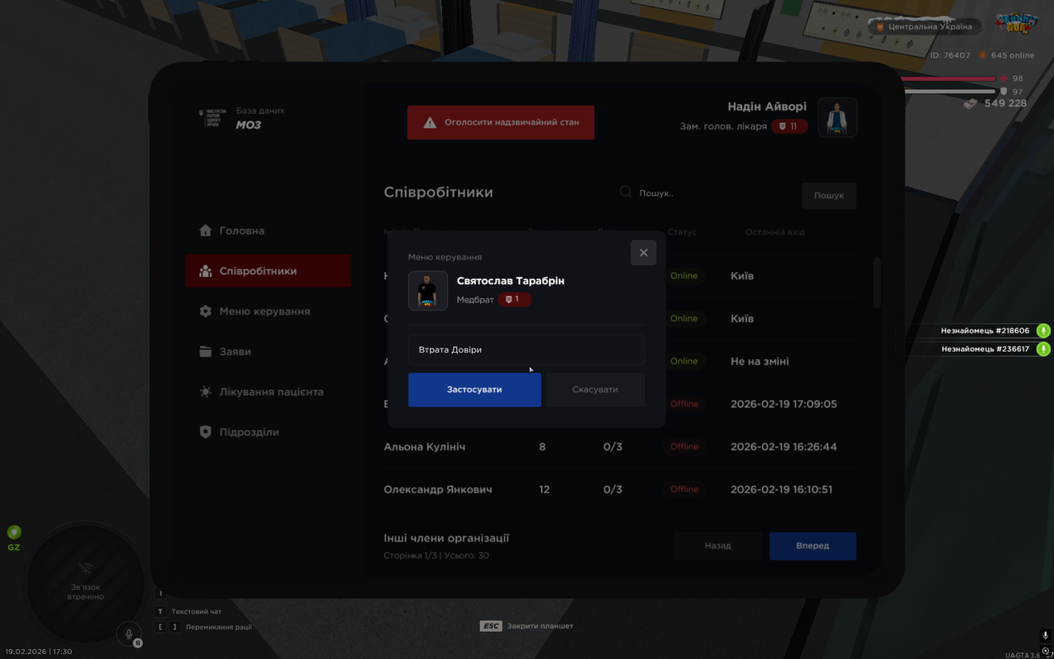
Task: Click the armor bar under health
Action: tap(950, 91)
